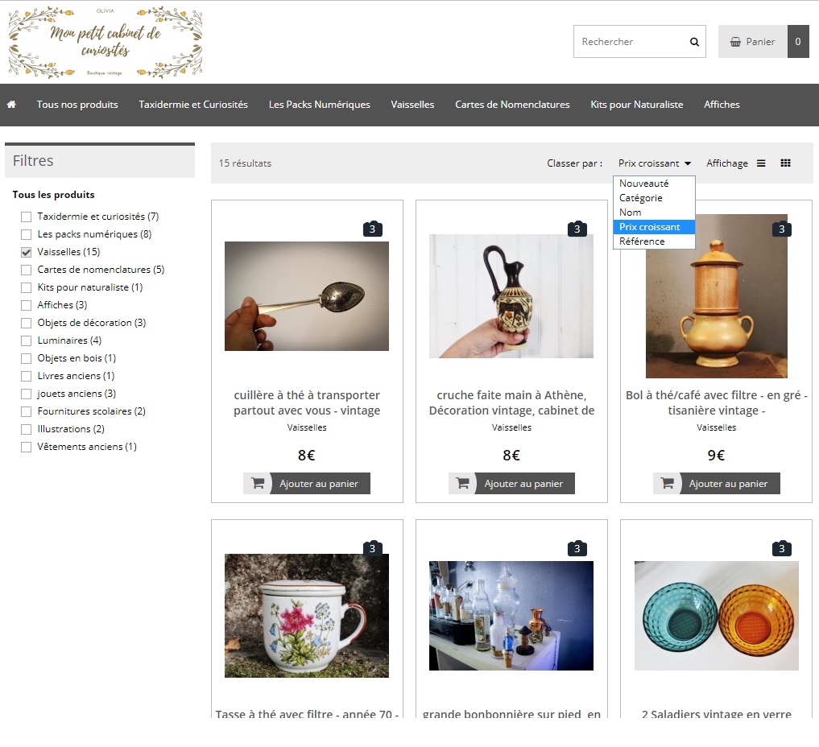Click photo count badge on Athens jug product
The width and height of the screenshot is (819, 747).
(577, 229)
